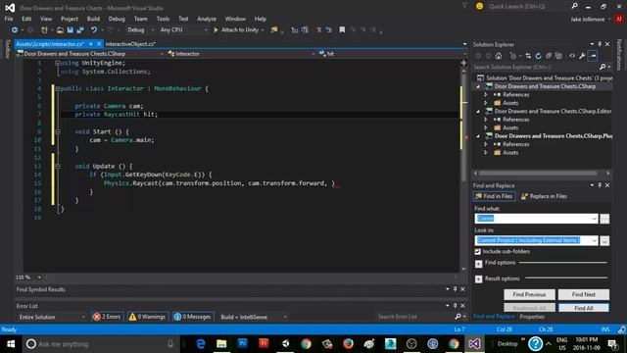Click the Find Previous button

pyautogui.click(x=529, y=294)
